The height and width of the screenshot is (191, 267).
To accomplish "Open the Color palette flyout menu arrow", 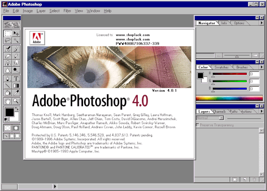I will [262, 67].
